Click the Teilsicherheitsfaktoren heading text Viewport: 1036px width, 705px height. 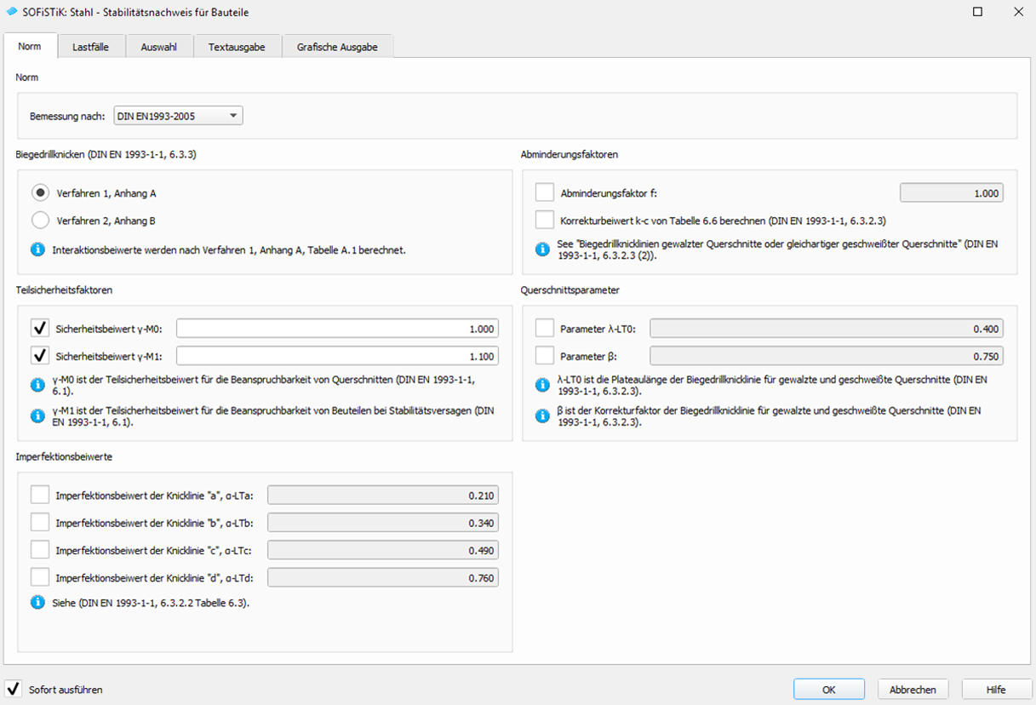64,289
